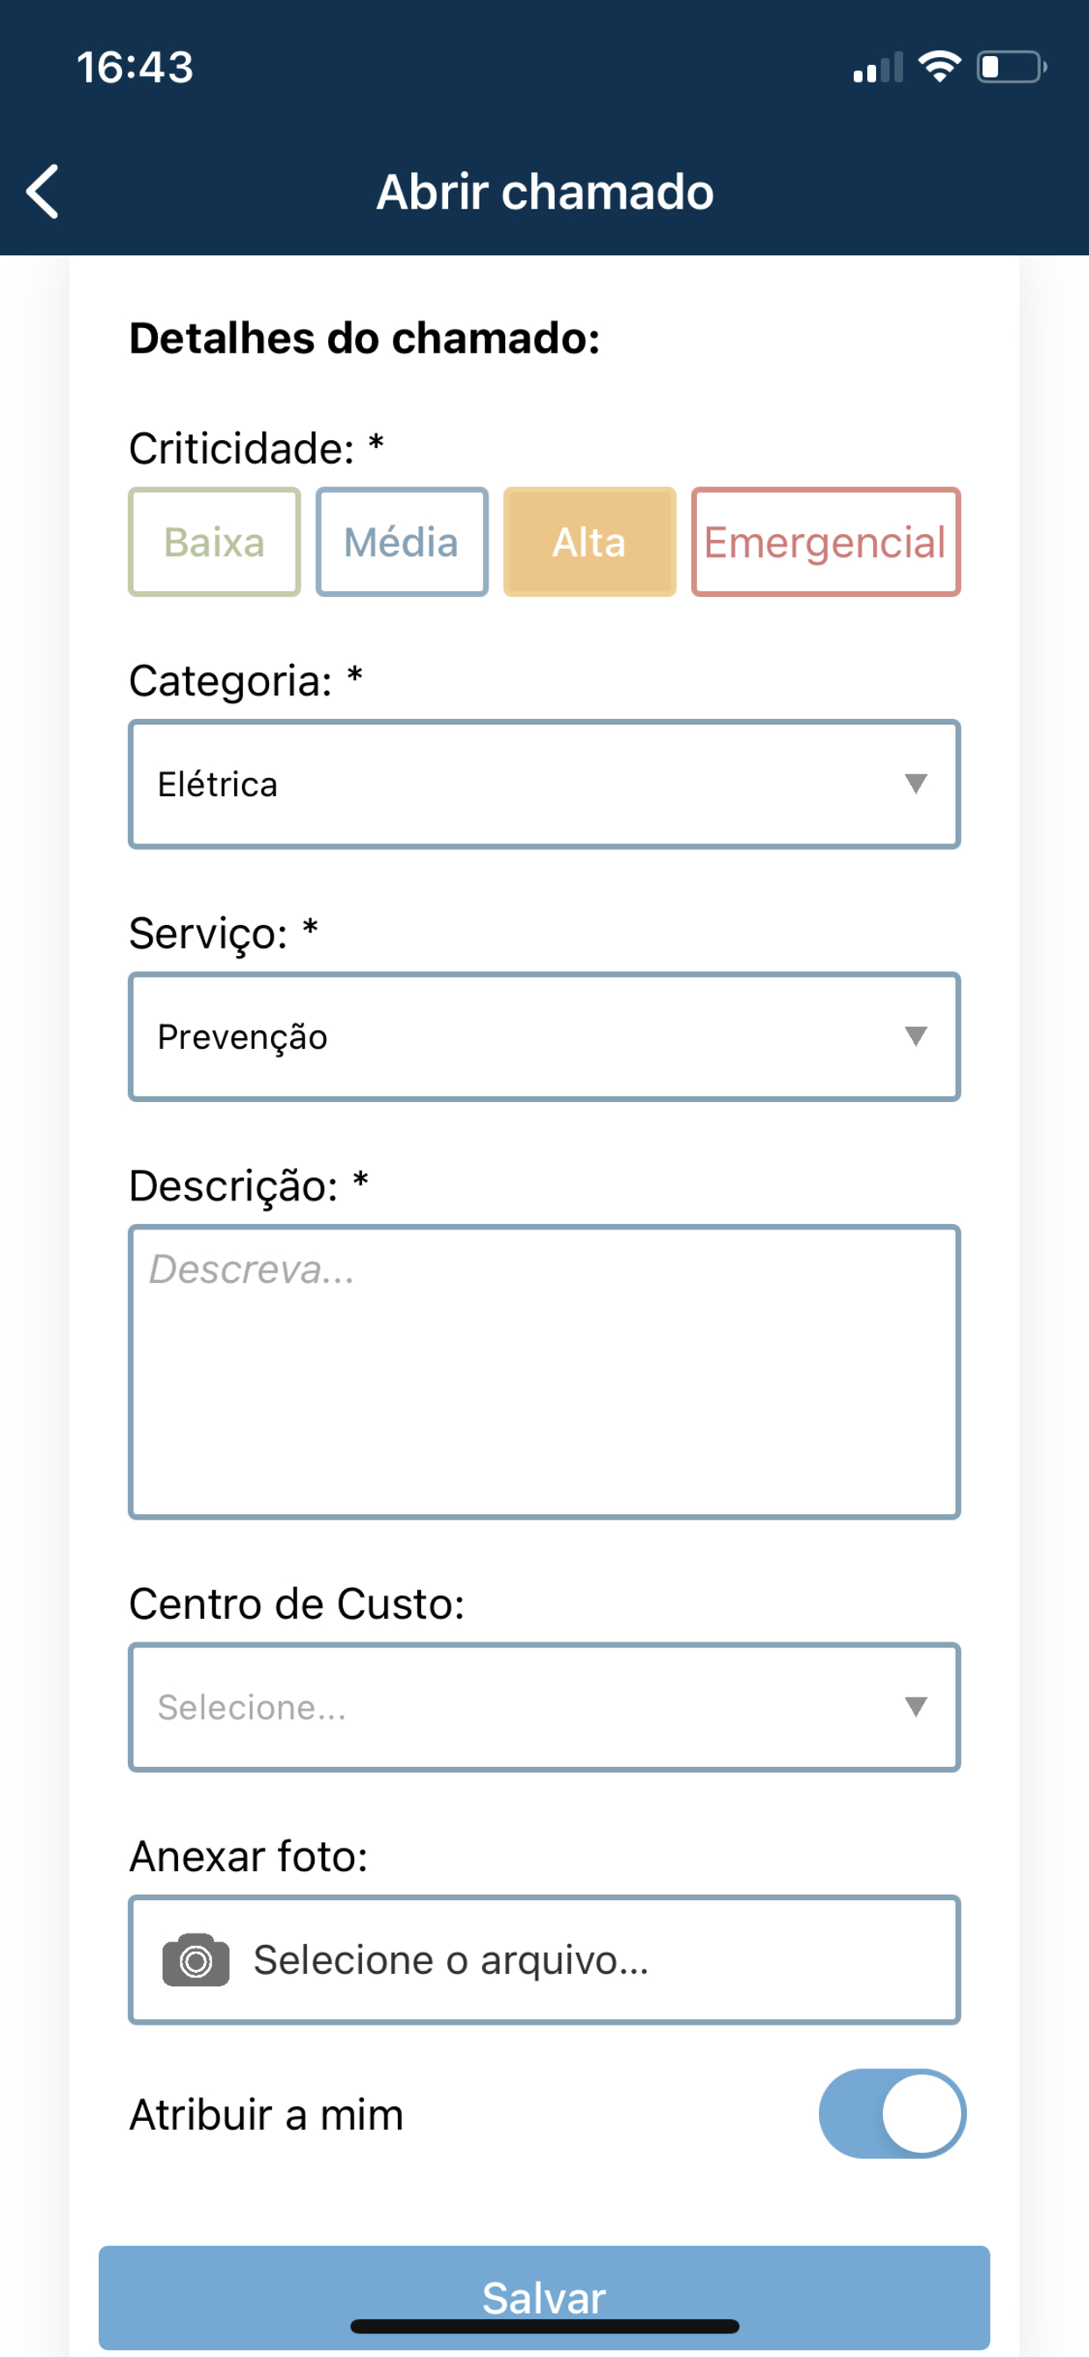Screen dimensions: 1089x2357
Task: Focus the Descrição text area
Action: [544, 1371]
